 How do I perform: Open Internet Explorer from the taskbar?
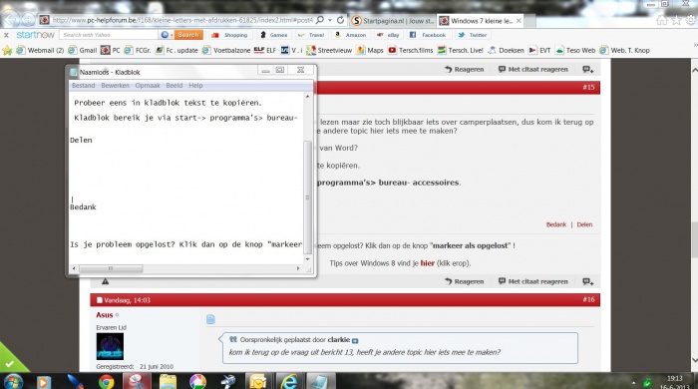click(289, 382)
